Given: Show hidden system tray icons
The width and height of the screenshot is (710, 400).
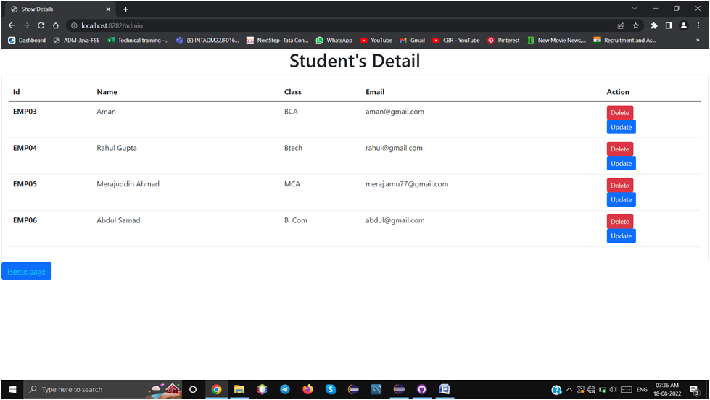Looking at the screenshot, I should pos(569,390).
